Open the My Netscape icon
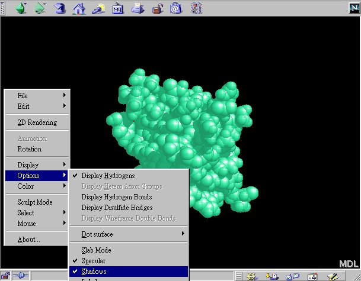Viewport: 361px width, 281px height. click(117, 8)
